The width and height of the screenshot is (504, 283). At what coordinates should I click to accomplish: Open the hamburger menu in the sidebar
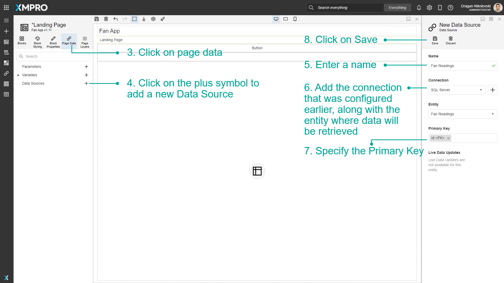pos(6,20)
